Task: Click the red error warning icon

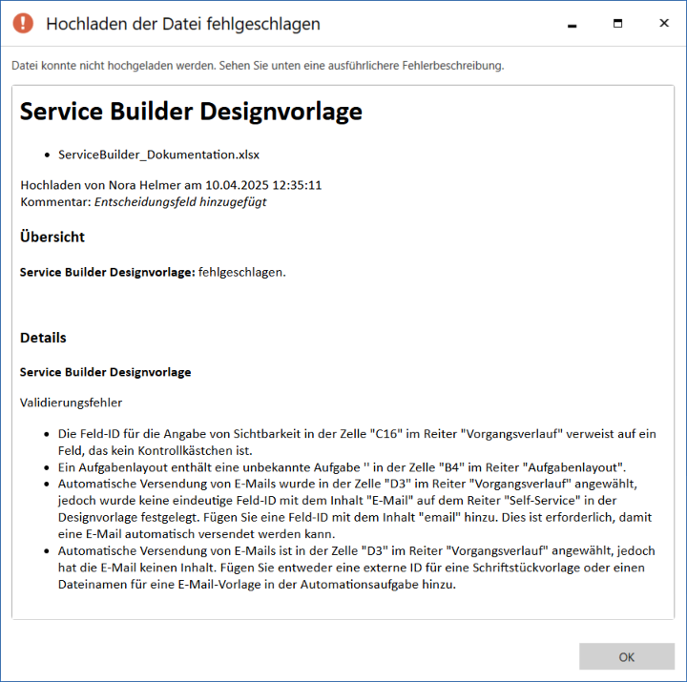Action: tap(23, 24)
